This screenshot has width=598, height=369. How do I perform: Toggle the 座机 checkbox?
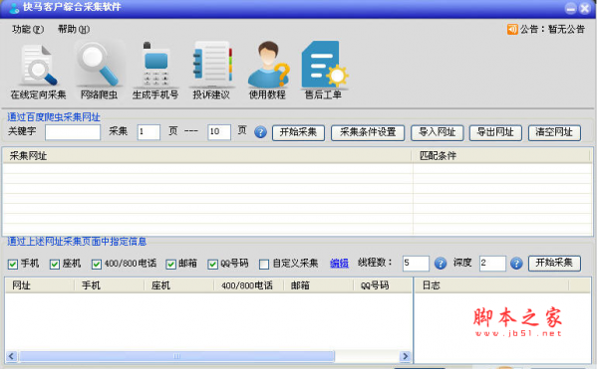point(55,264)
